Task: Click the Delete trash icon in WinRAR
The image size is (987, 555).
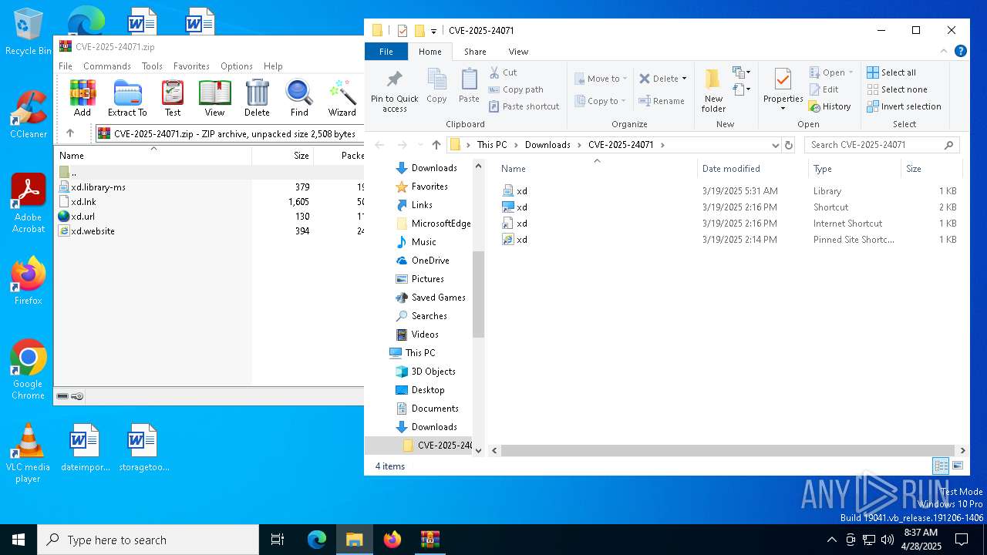Action: pyautogui.click(x=257, y=98)
